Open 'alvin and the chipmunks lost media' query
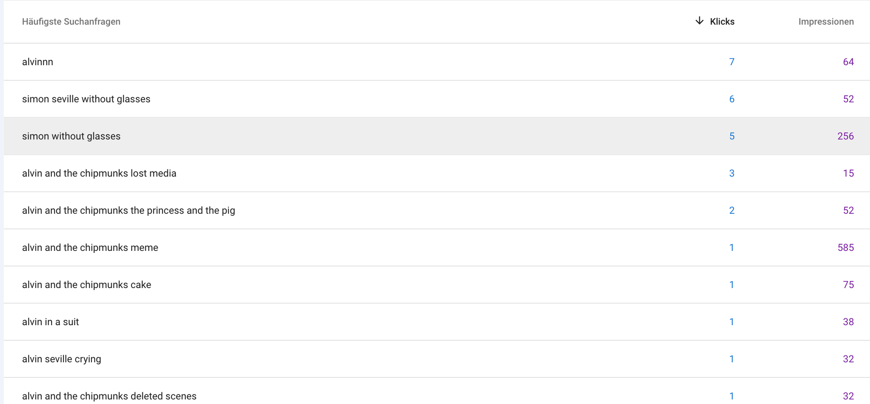Viewport: 870px width, 404px height. pos(99,173)
